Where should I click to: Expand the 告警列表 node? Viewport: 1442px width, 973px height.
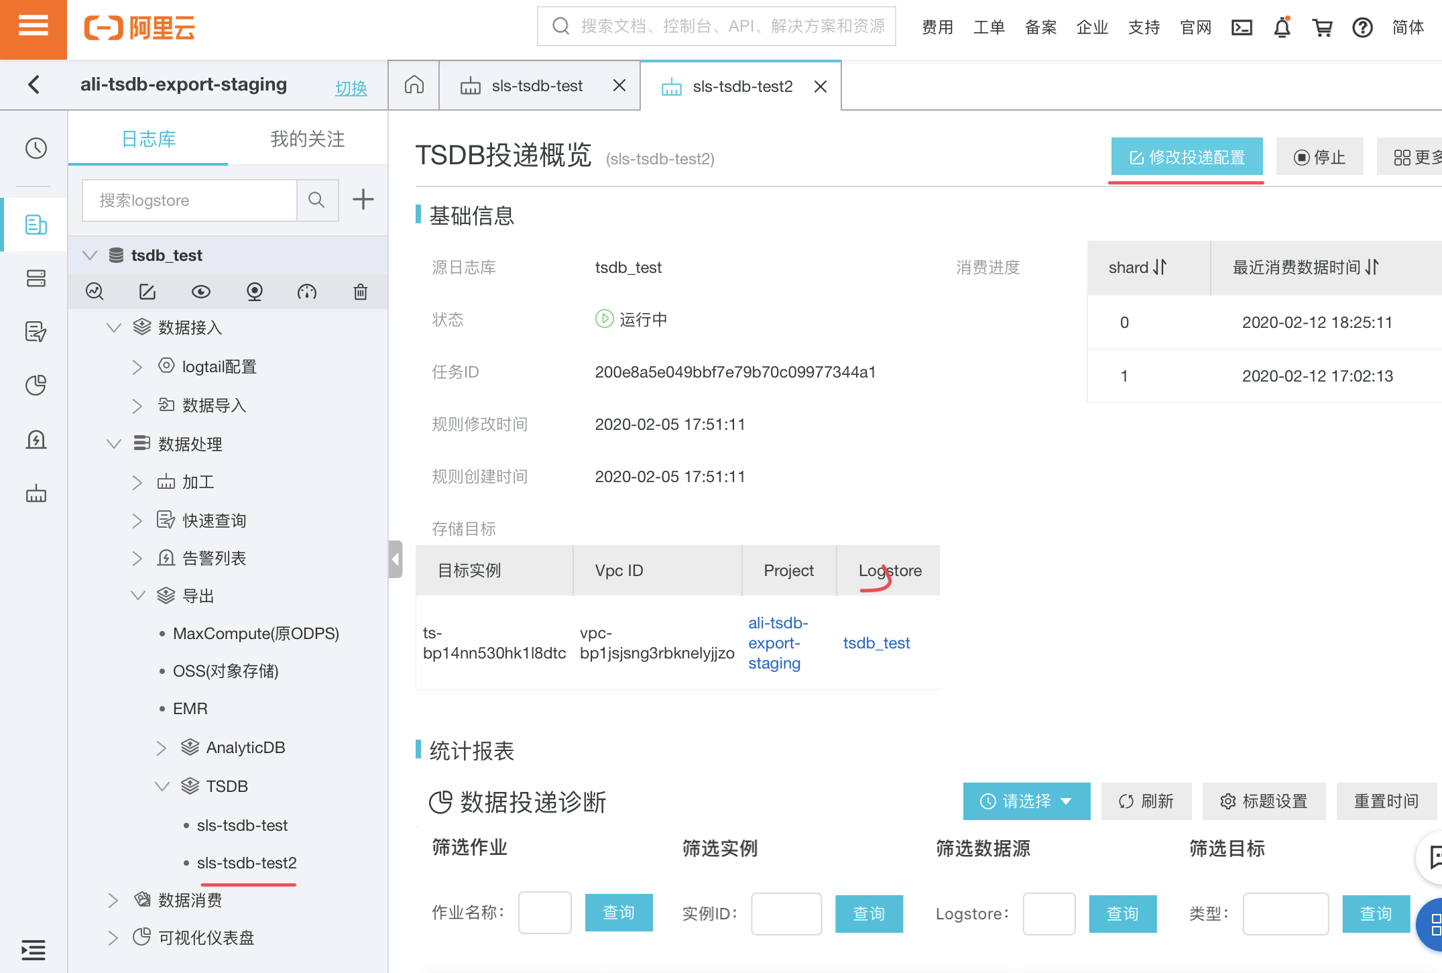[x=137, y=559]
